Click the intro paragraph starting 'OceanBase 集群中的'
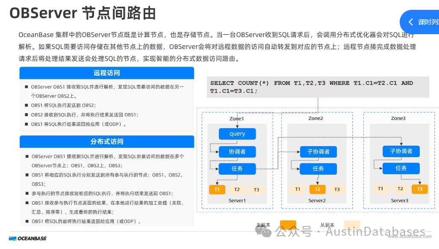 (x=217, y=47)
